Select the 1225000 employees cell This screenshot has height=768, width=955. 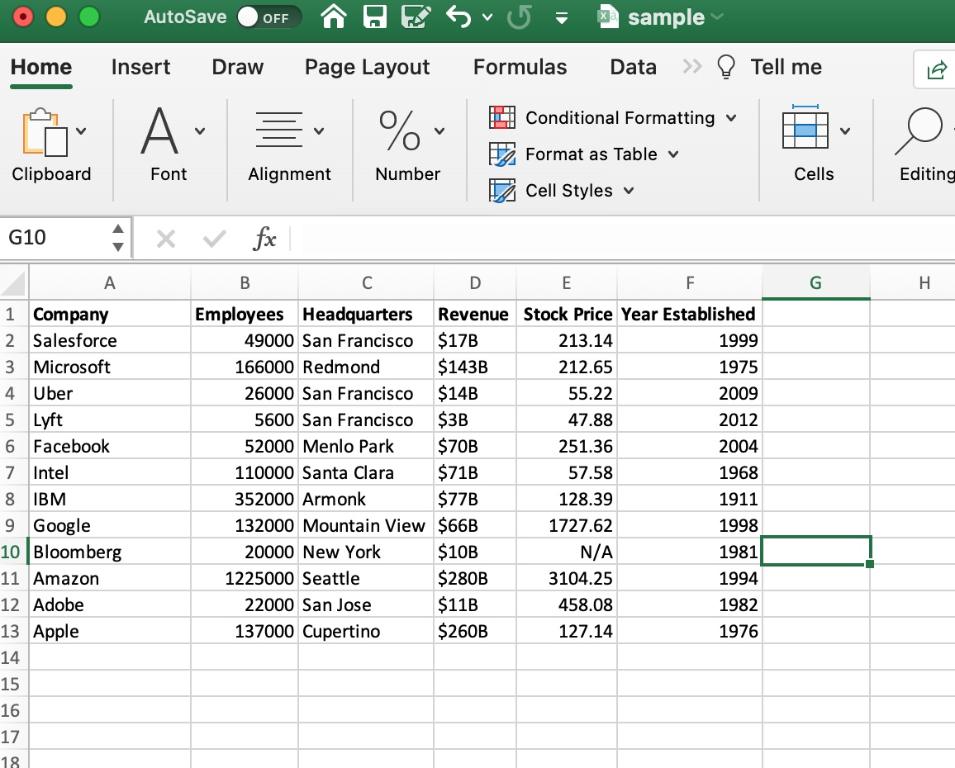(x=245, y=578)
